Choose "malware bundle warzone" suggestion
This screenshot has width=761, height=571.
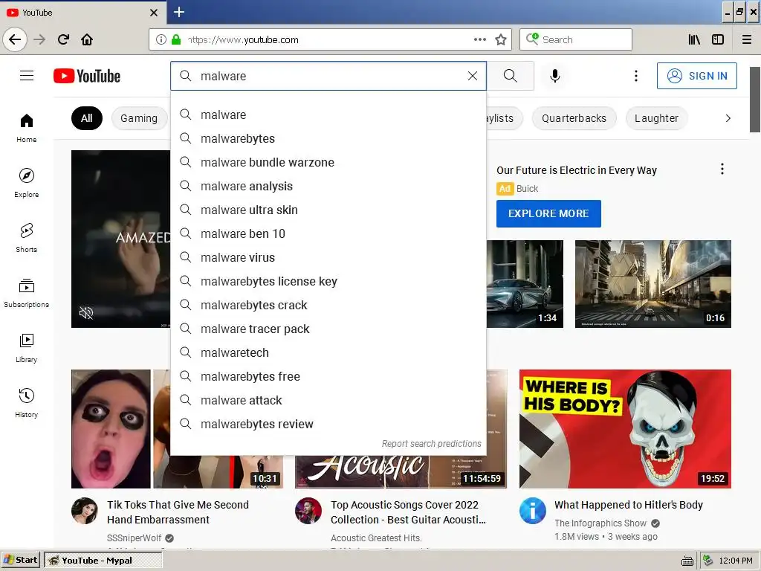pyautogui.click(x=328, y=162)
